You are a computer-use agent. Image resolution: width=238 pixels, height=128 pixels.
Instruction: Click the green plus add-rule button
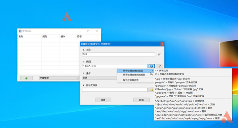click(x=26, y=78)
